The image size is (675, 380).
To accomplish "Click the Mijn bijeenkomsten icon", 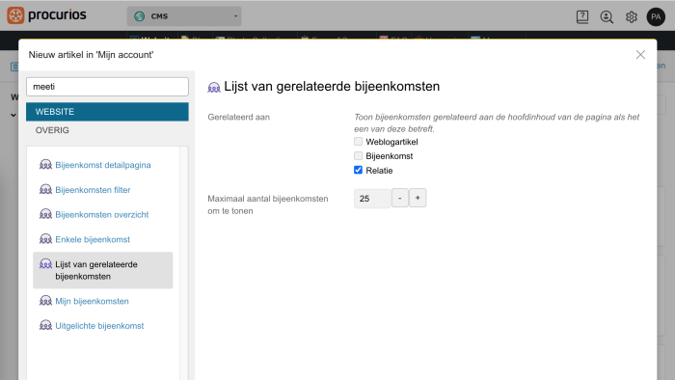I will pyautogui.click(x=45, y=301).
